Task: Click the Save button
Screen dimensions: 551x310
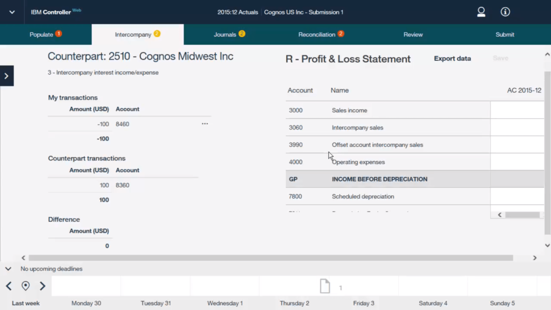Action: pyautogui.click(x=500, y=59)
